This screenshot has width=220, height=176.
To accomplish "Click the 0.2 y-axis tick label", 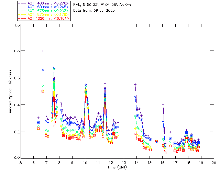I will (17, 132).
